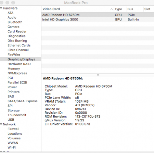Select Diagnostics in the sidebar

[16, 36]
